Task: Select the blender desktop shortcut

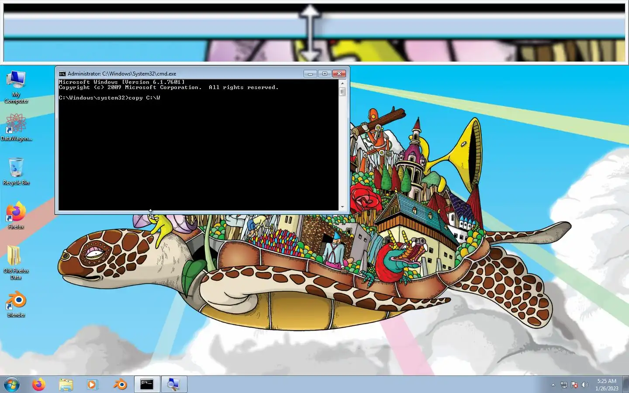Action: point(16,304)
